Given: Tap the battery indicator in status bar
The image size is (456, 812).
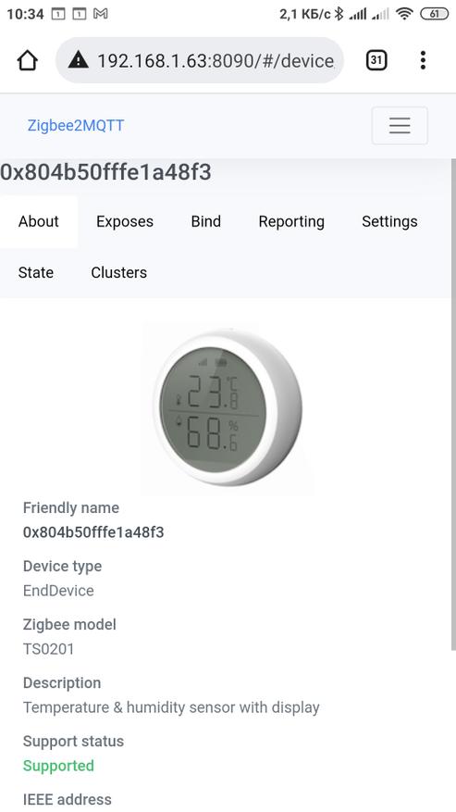Looking at the screenshot, I should [434, 14].
